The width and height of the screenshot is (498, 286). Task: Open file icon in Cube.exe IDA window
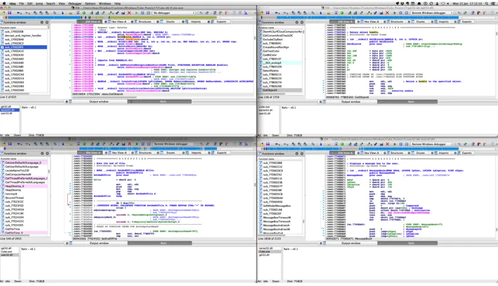(3, 13)
